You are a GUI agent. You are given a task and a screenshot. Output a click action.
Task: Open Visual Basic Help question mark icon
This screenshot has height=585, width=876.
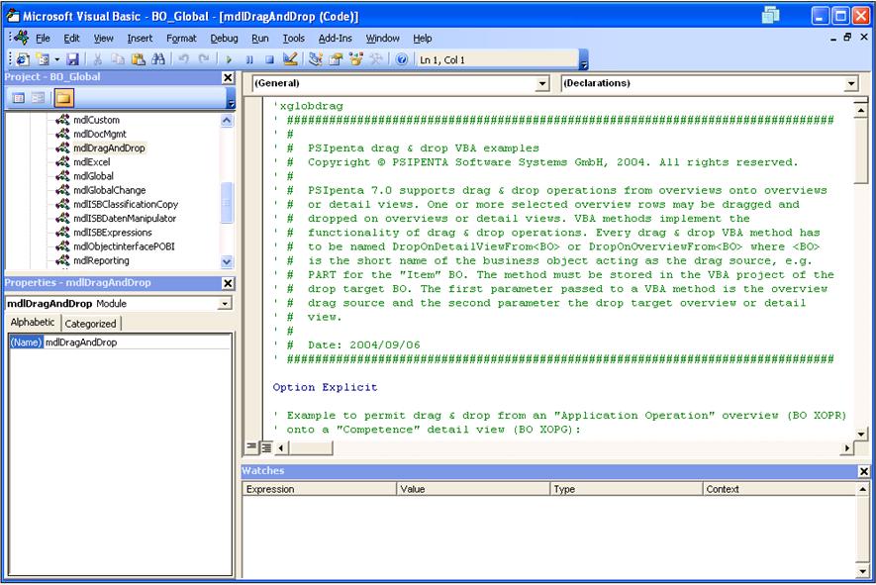pos(402,59)
